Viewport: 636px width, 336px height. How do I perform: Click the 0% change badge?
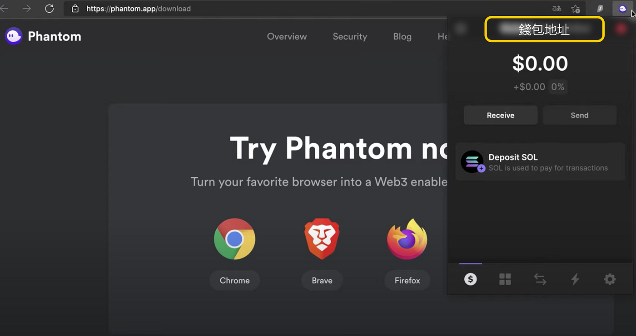[x=557, y=87]
